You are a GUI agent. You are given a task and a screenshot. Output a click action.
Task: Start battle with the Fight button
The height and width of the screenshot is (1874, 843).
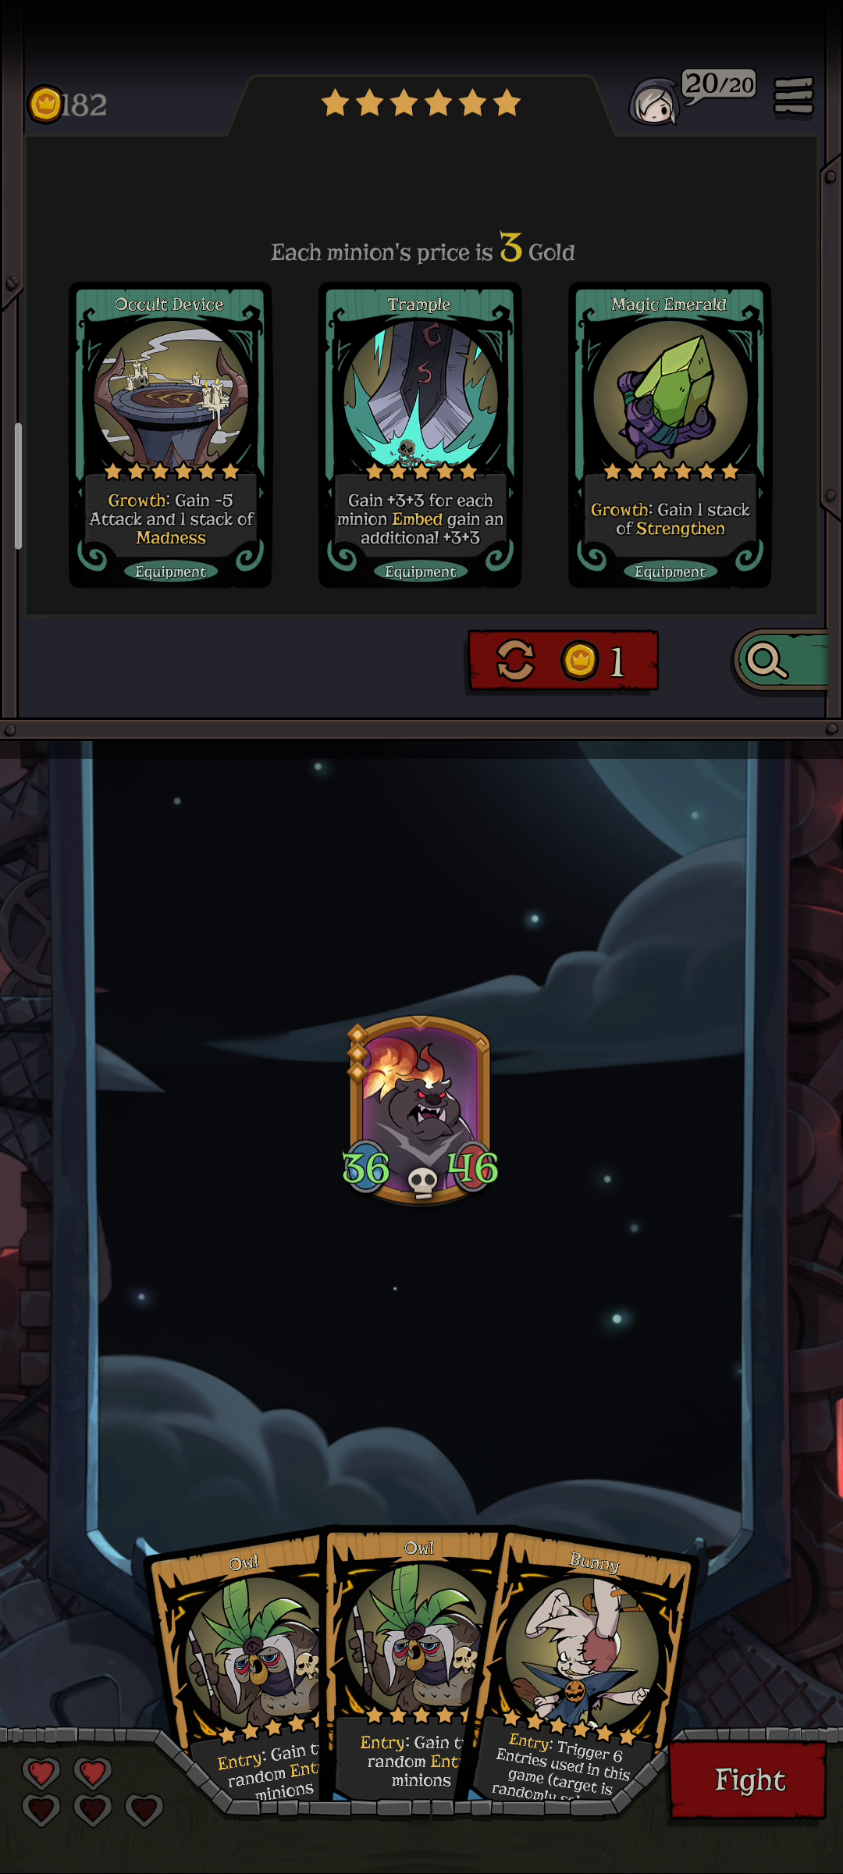click(x=748, y=1780)
